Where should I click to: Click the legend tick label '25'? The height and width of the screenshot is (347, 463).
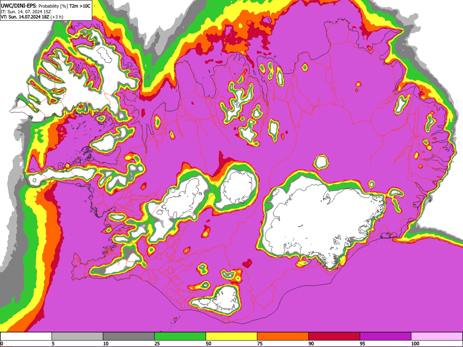(x=157, y=343)
